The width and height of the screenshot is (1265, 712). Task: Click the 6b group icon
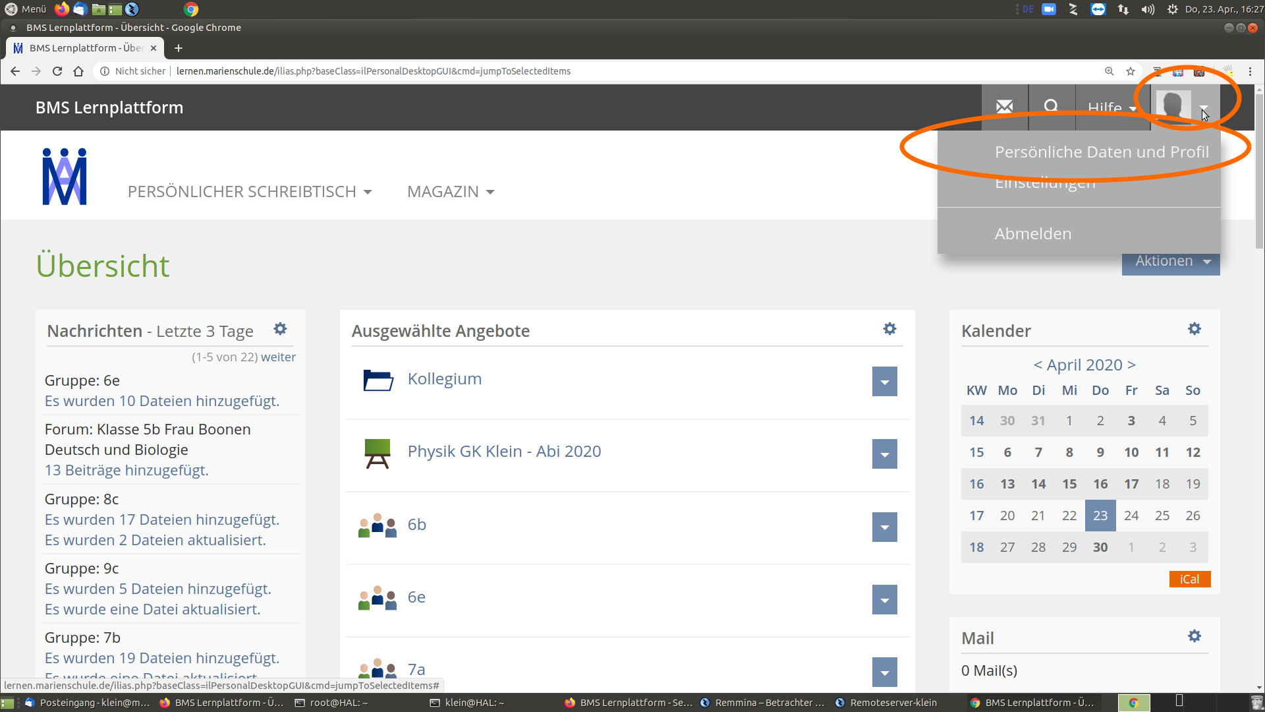tap(378, 525)
